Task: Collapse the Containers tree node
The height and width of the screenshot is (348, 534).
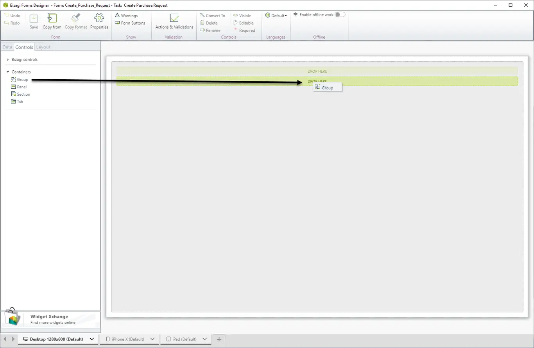Action: (x=8, y=72)
